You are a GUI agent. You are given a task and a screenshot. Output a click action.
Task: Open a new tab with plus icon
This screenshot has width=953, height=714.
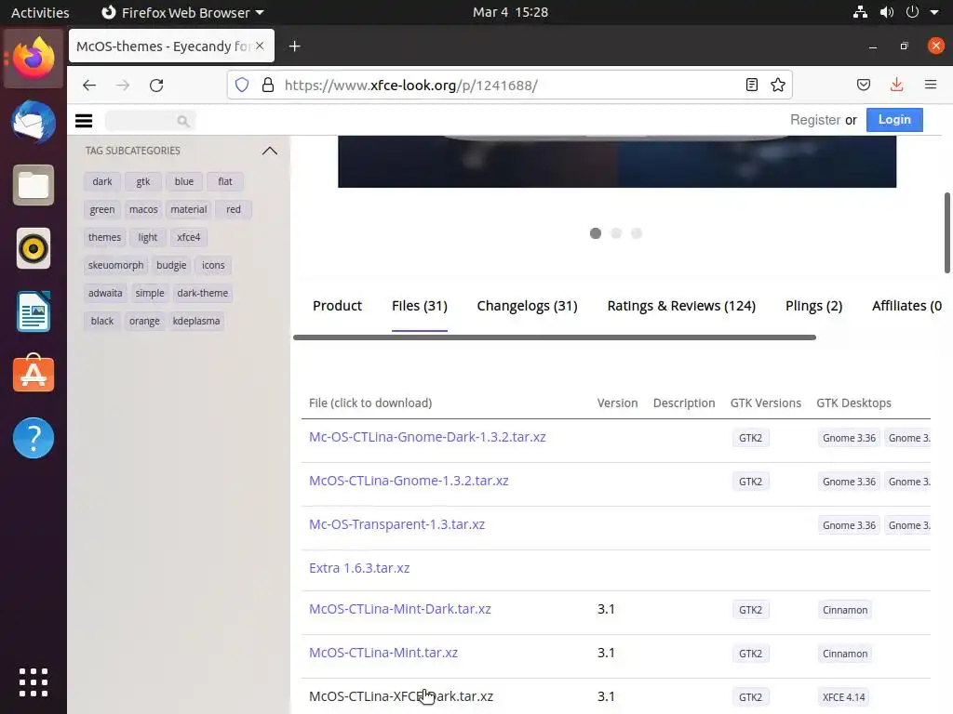[x=295, y=46]
